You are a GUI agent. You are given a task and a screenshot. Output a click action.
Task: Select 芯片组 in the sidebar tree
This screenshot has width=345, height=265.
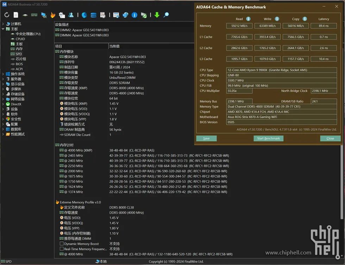21,59
